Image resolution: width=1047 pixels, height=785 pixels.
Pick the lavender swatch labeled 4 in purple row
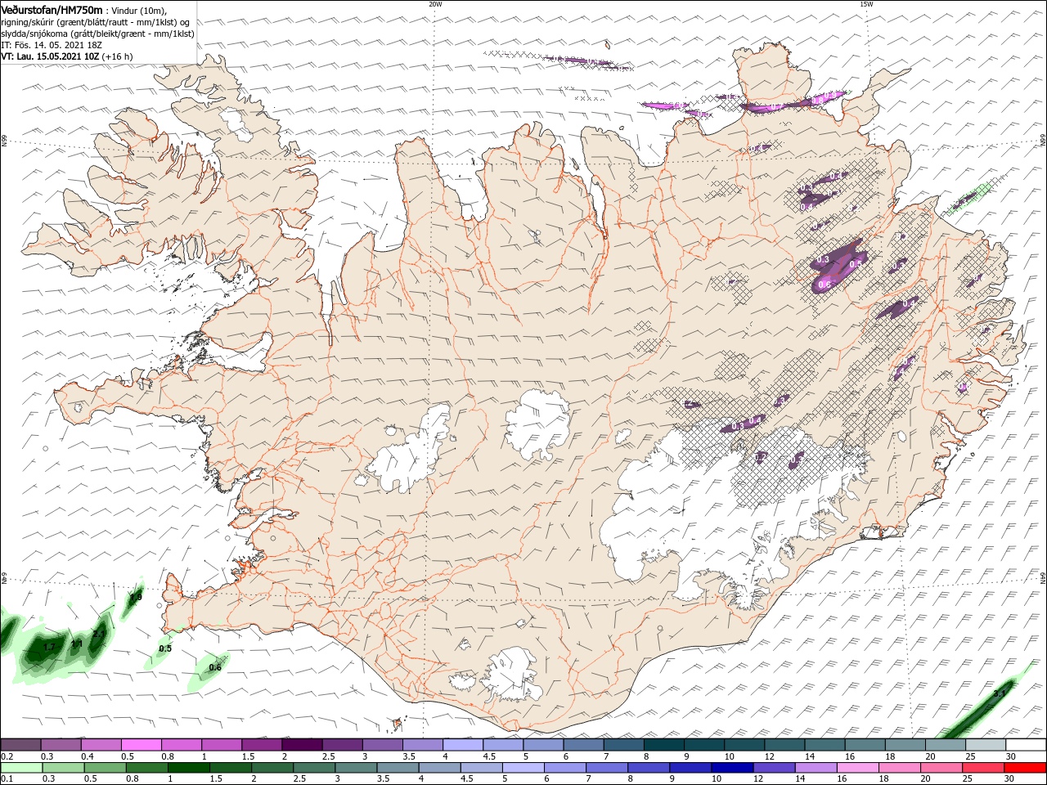(462, 745)
